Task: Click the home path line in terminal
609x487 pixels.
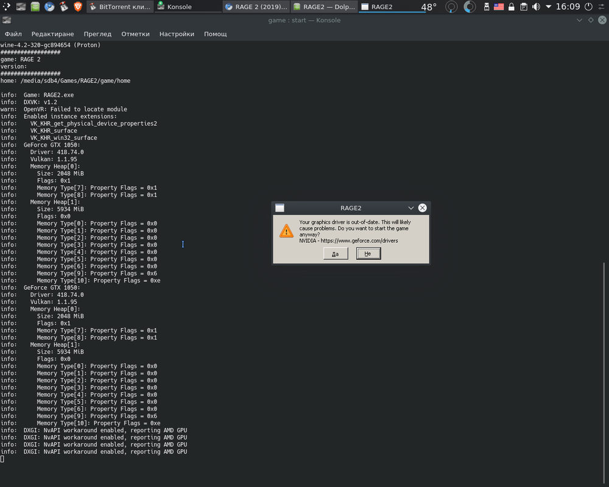Action: (65, 81)
